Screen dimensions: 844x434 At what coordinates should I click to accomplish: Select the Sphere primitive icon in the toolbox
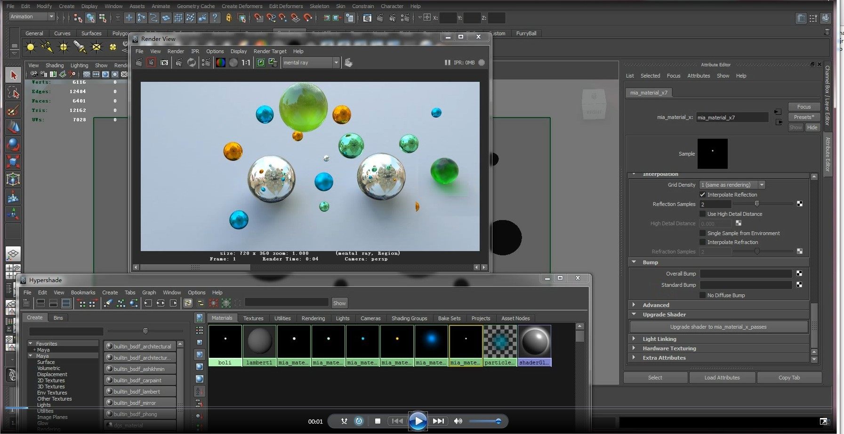click(x=13, y=144)
